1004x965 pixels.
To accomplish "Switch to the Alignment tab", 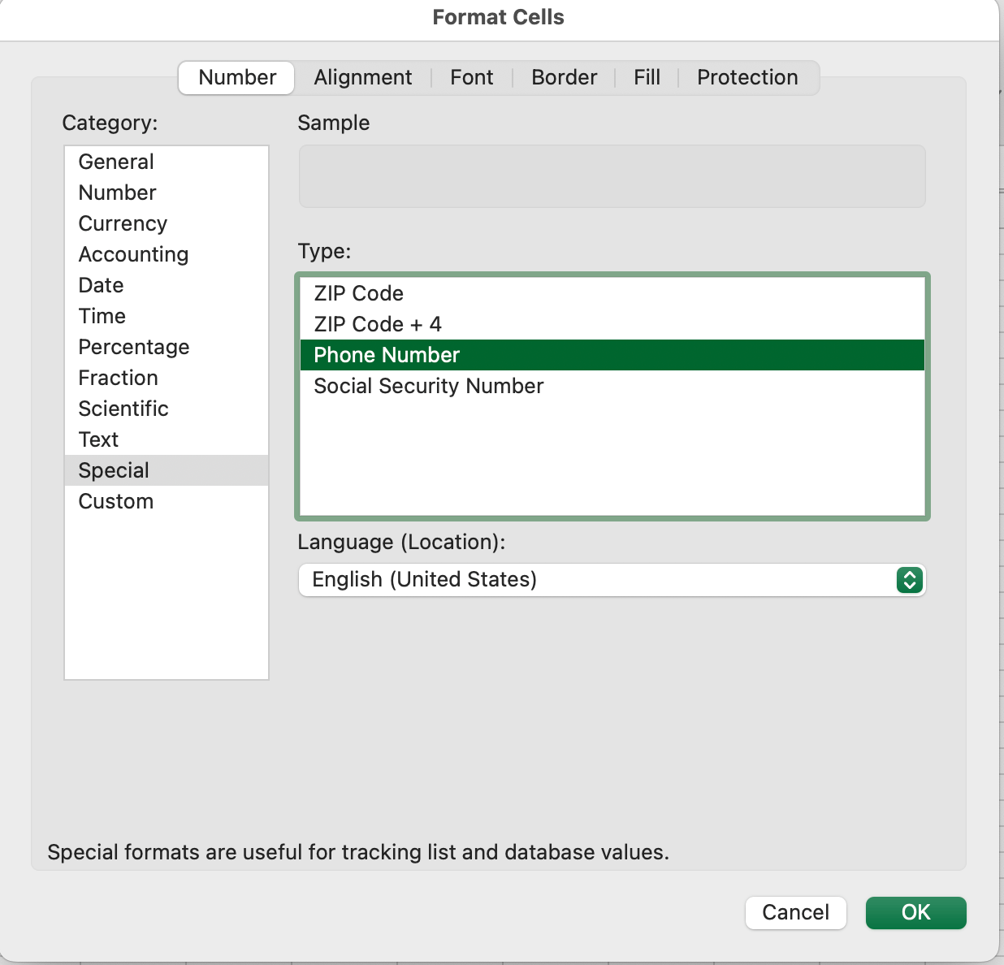I will tap(363, 77).
